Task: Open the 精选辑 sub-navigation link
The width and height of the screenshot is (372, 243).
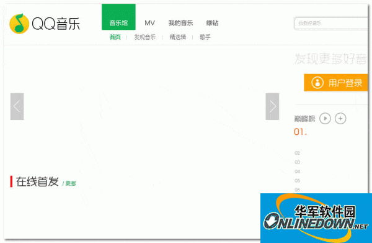Action: click(x=178, y=37)
